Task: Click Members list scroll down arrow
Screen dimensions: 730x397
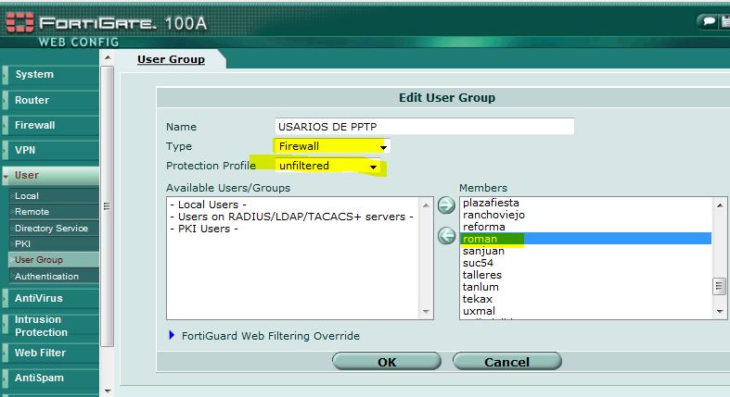Action: [720, 312]
